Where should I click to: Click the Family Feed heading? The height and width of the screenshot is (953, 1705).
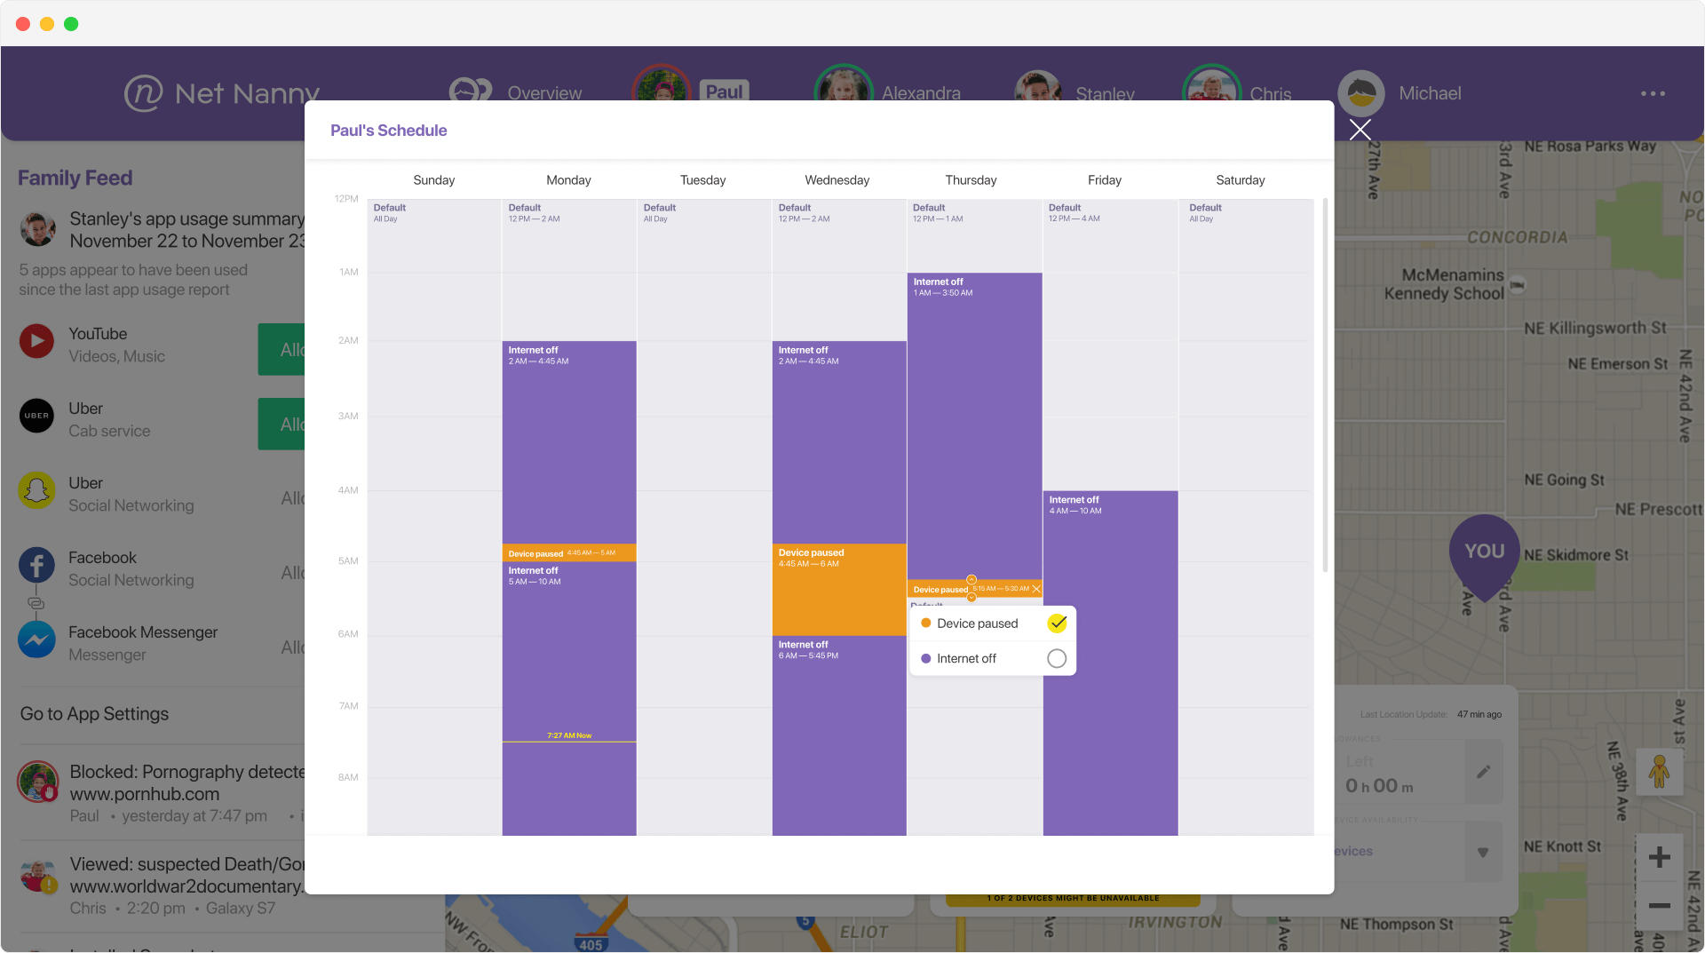coord(75,178)
